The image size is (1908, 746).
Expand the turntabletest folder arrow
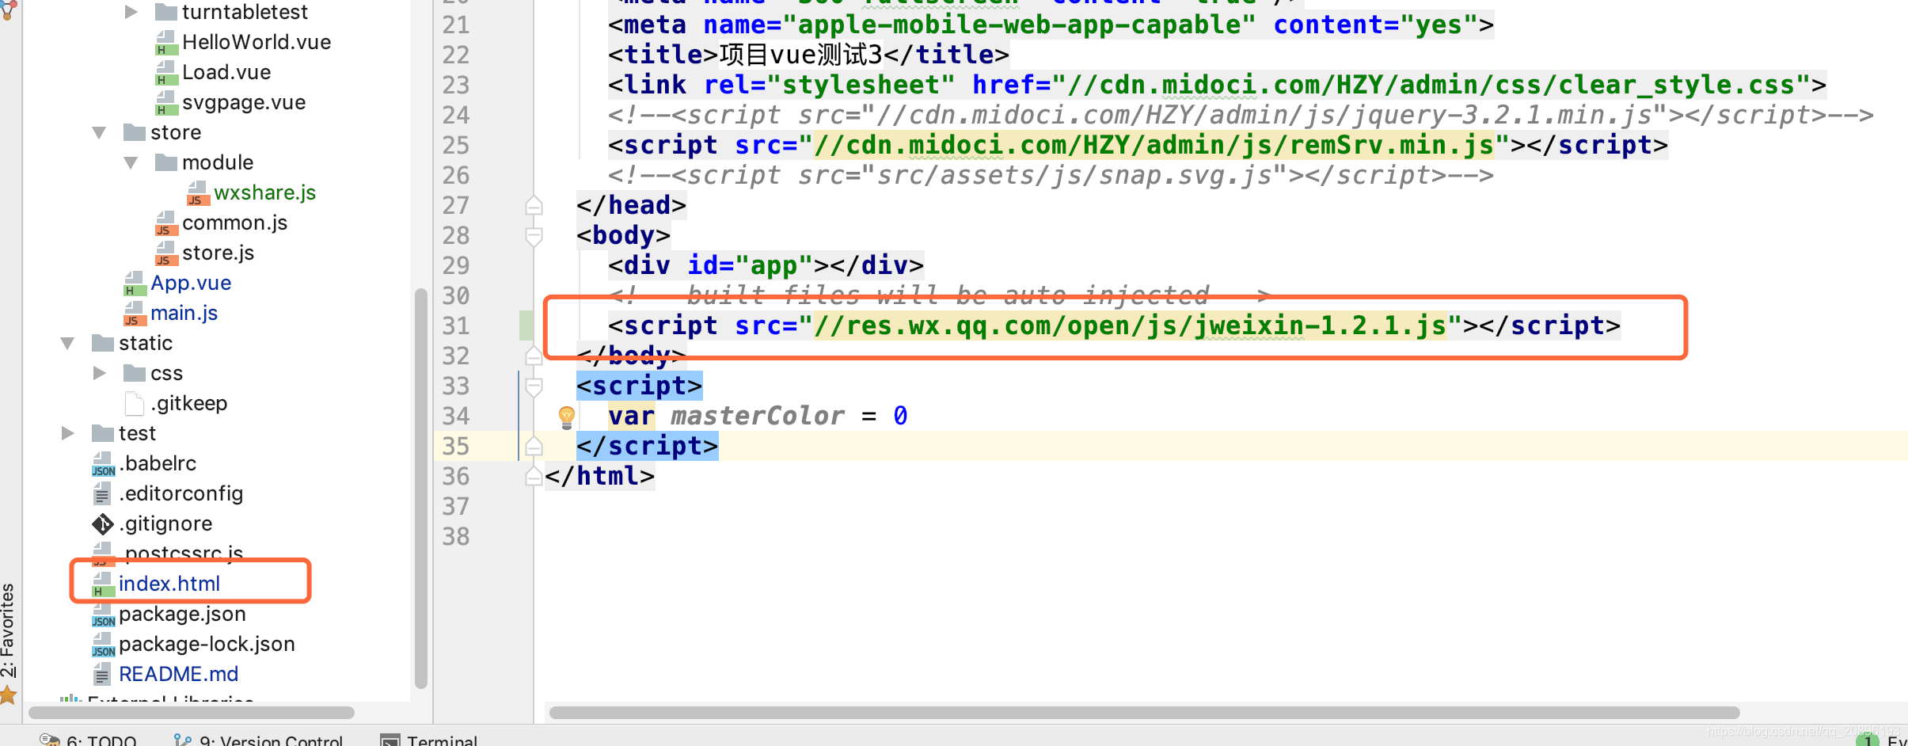[x=131, y=12]
